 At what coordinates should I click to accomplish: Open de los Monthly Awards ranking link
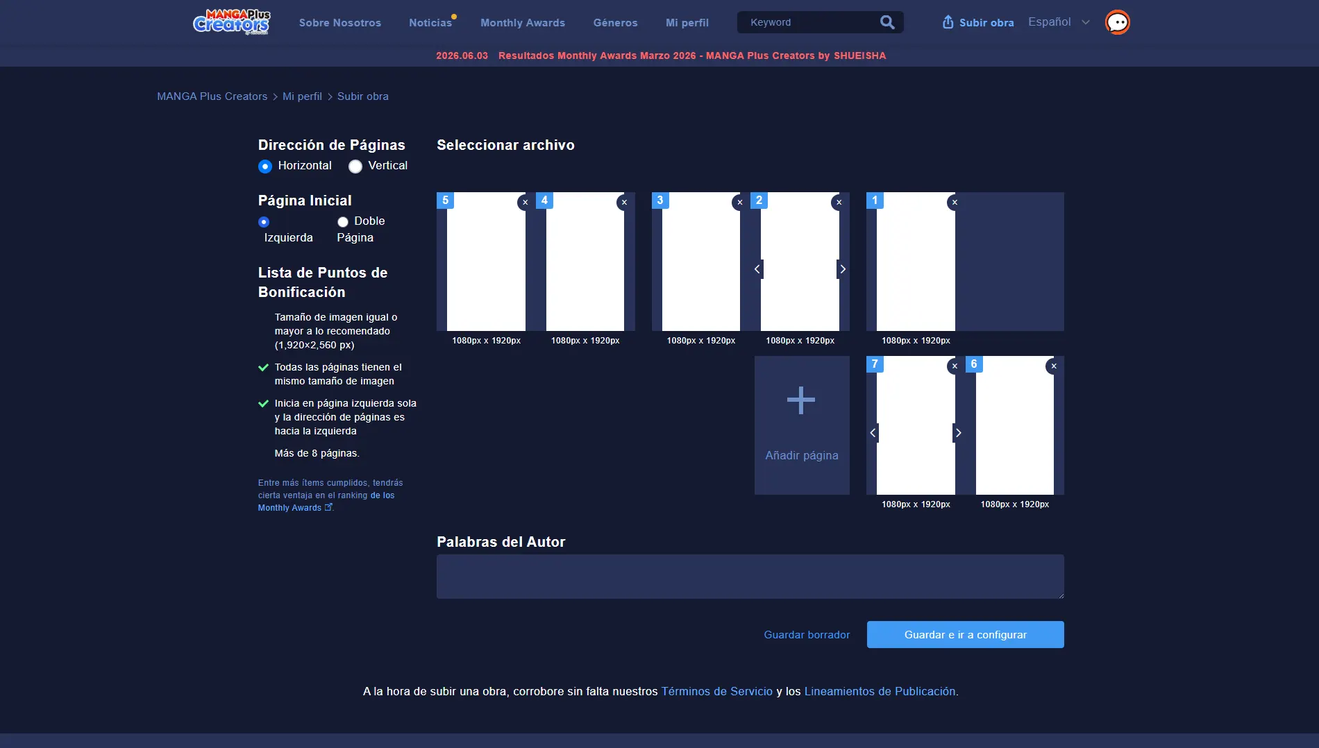[326, 502]
